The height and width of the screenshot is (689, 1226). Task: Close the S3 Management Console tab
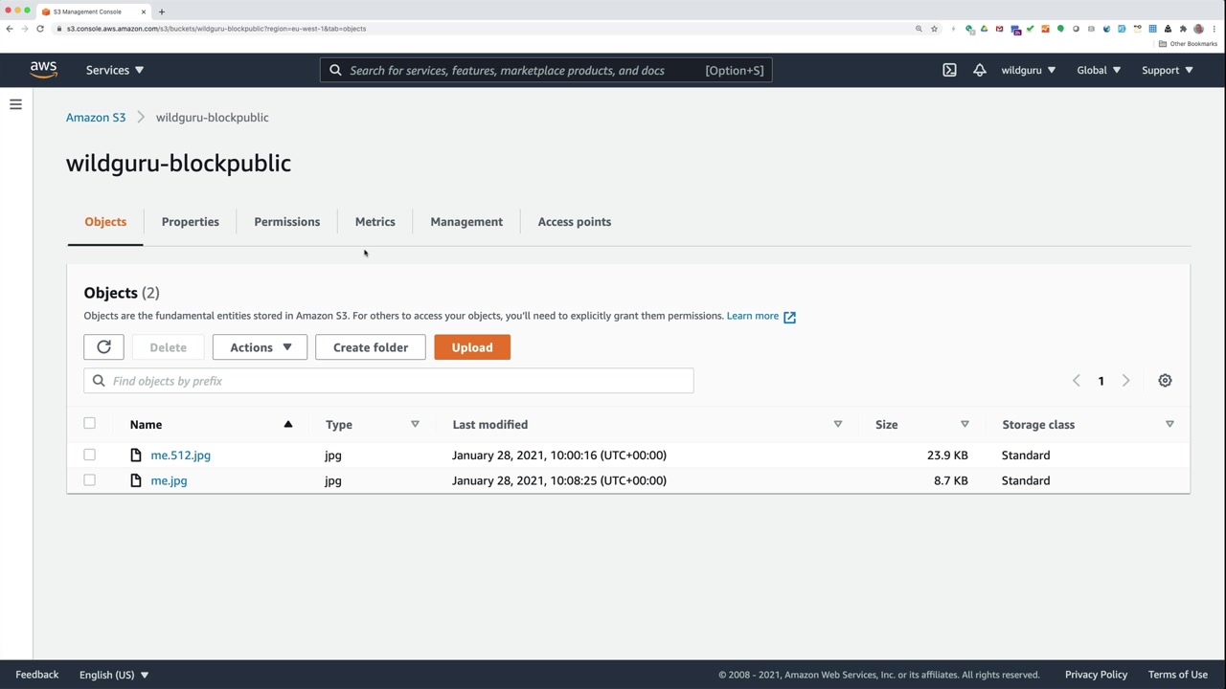pos(144,11)
